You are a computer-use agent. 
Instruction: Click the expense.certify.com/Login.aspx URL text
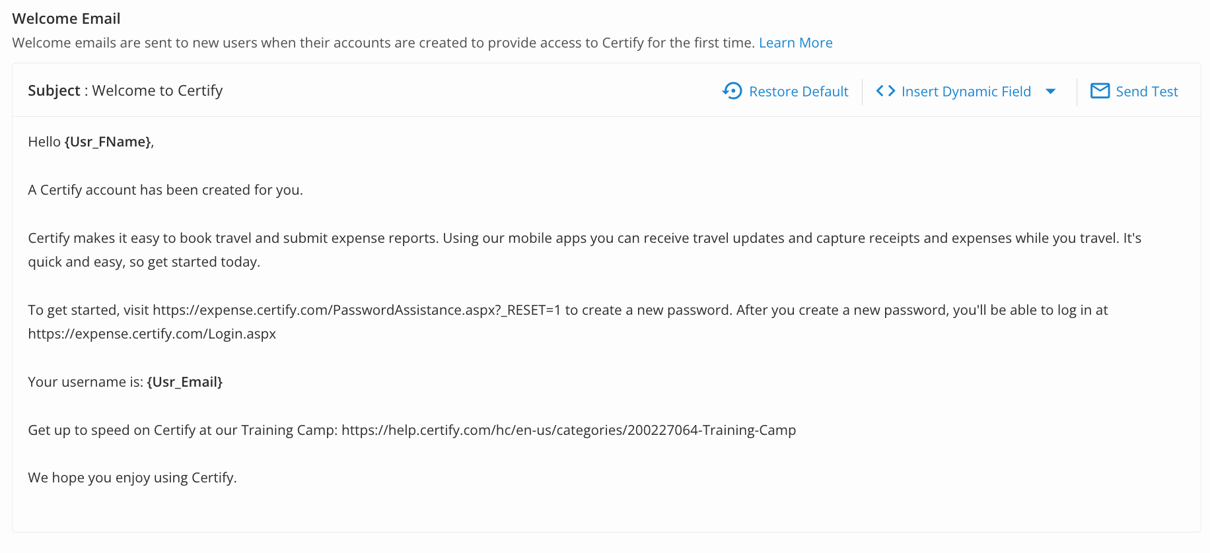[152, 334]
